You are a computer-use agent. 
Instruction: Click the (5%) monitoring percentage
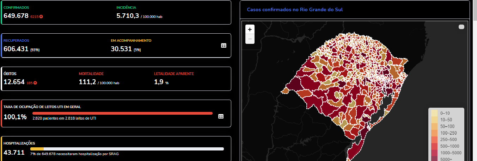pyautogui.click(x=137, y=50)
